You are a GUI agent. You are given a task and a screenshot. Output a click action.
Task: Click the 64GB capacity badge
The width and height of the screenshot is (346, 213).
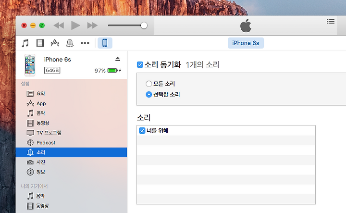tap(52, 70)
